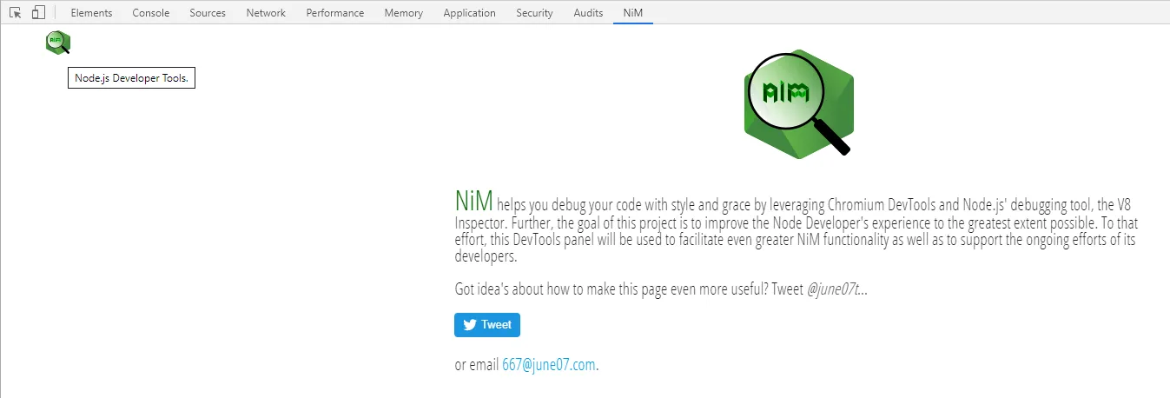Viewport: 1170px width, 398px height.
Task: Click the Node.js Developer Tools tooltip
Action: (131, 78)
